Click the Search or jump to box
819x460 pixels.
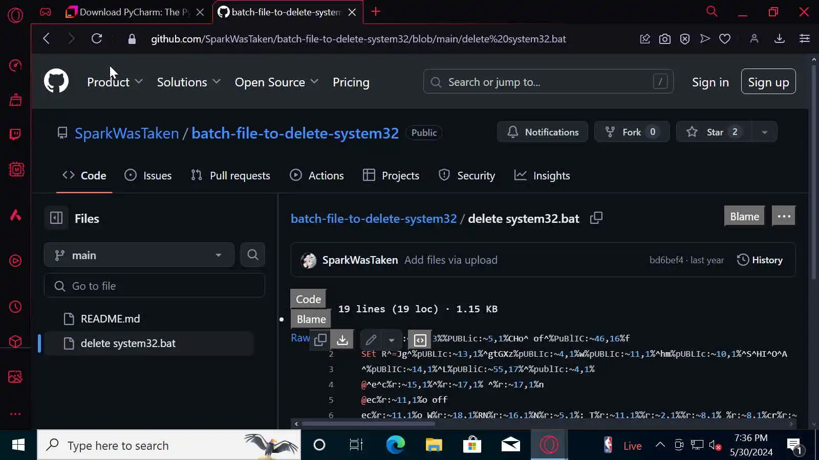(x=548, y=82)
